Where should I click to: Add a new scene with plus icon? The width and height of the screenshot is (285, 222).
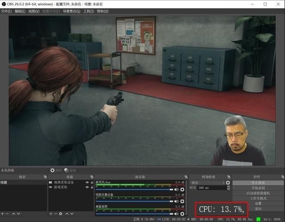2,214
